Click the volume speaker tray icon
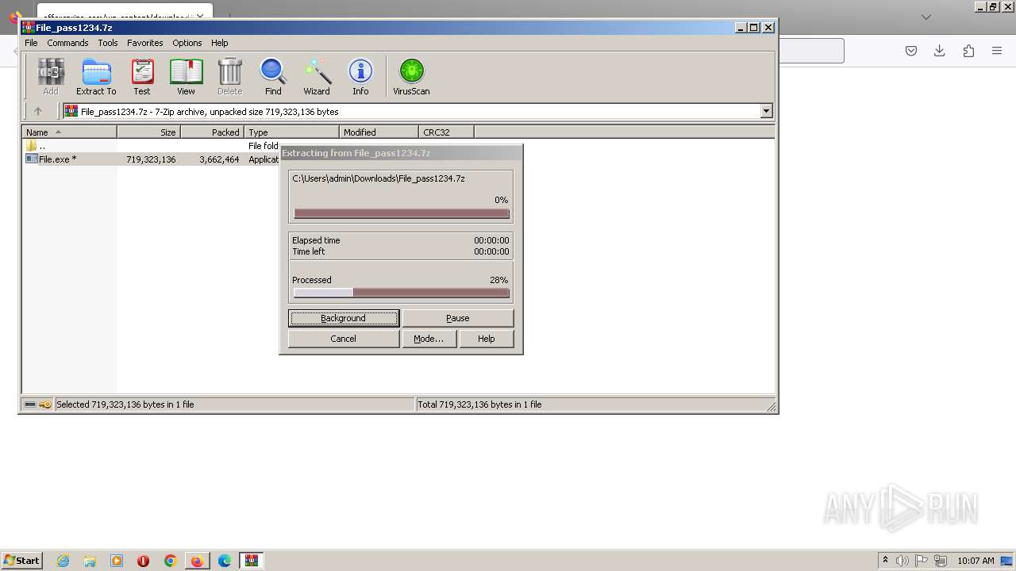 coord(902,561)
